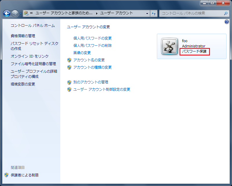Click the foo account picture

coord(169,46)
